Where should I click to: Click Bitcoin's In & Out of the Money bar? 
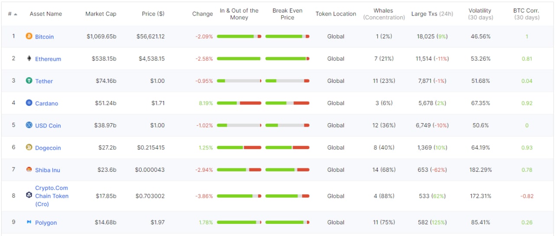pos(239,36)
